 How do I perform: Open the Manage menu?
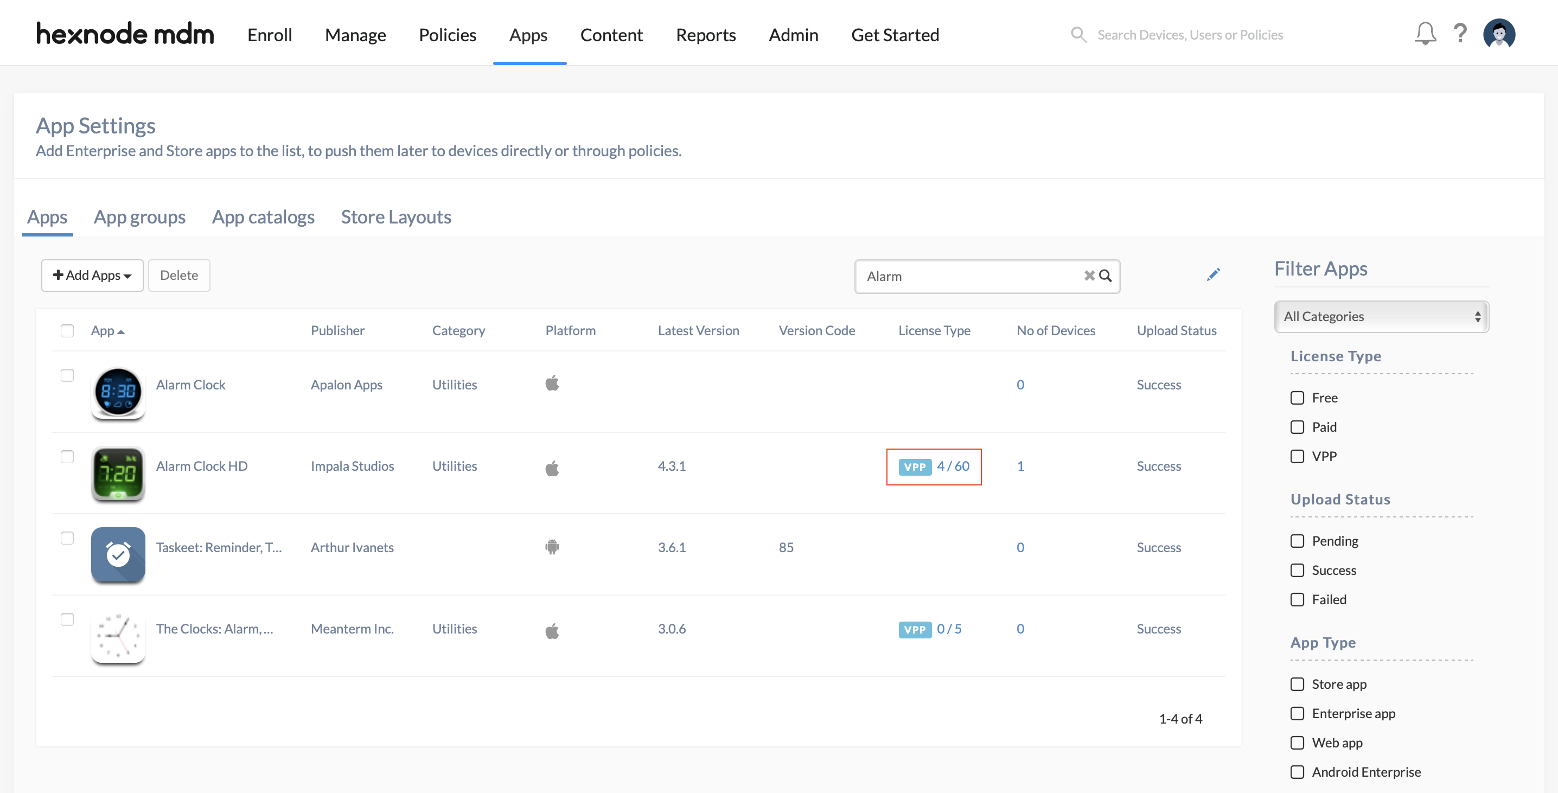(x=356, y=35)
